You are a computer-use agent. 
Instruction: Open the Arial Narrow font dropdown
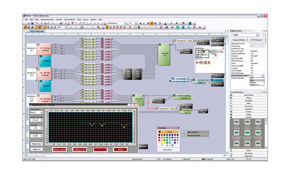(126, 23)
